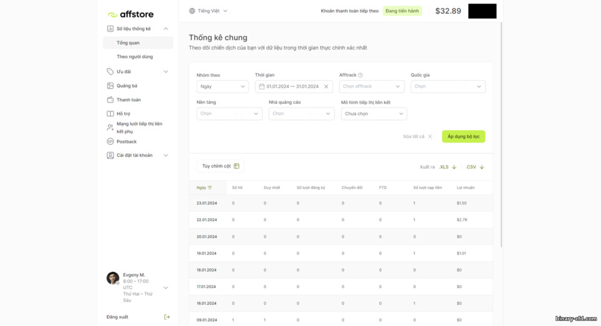Click the $2.79 profit value
Viewport: 601px width, 326px height.
462,220
